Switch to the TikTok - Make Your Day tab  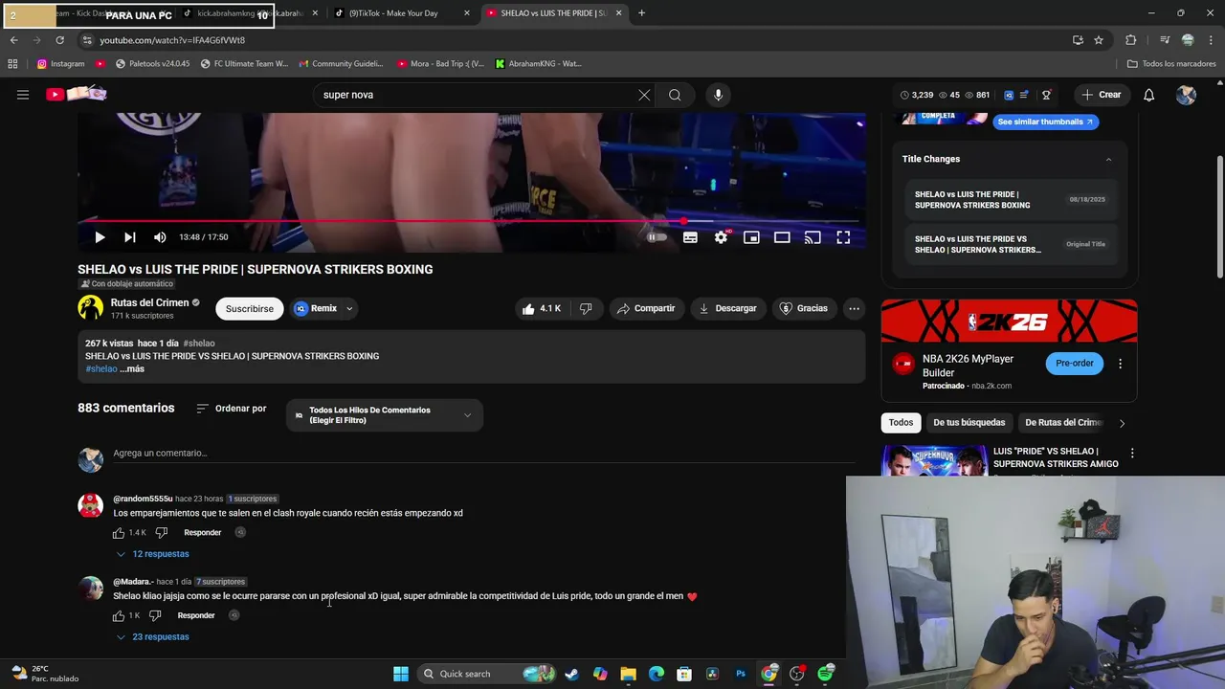click(401, 13)
